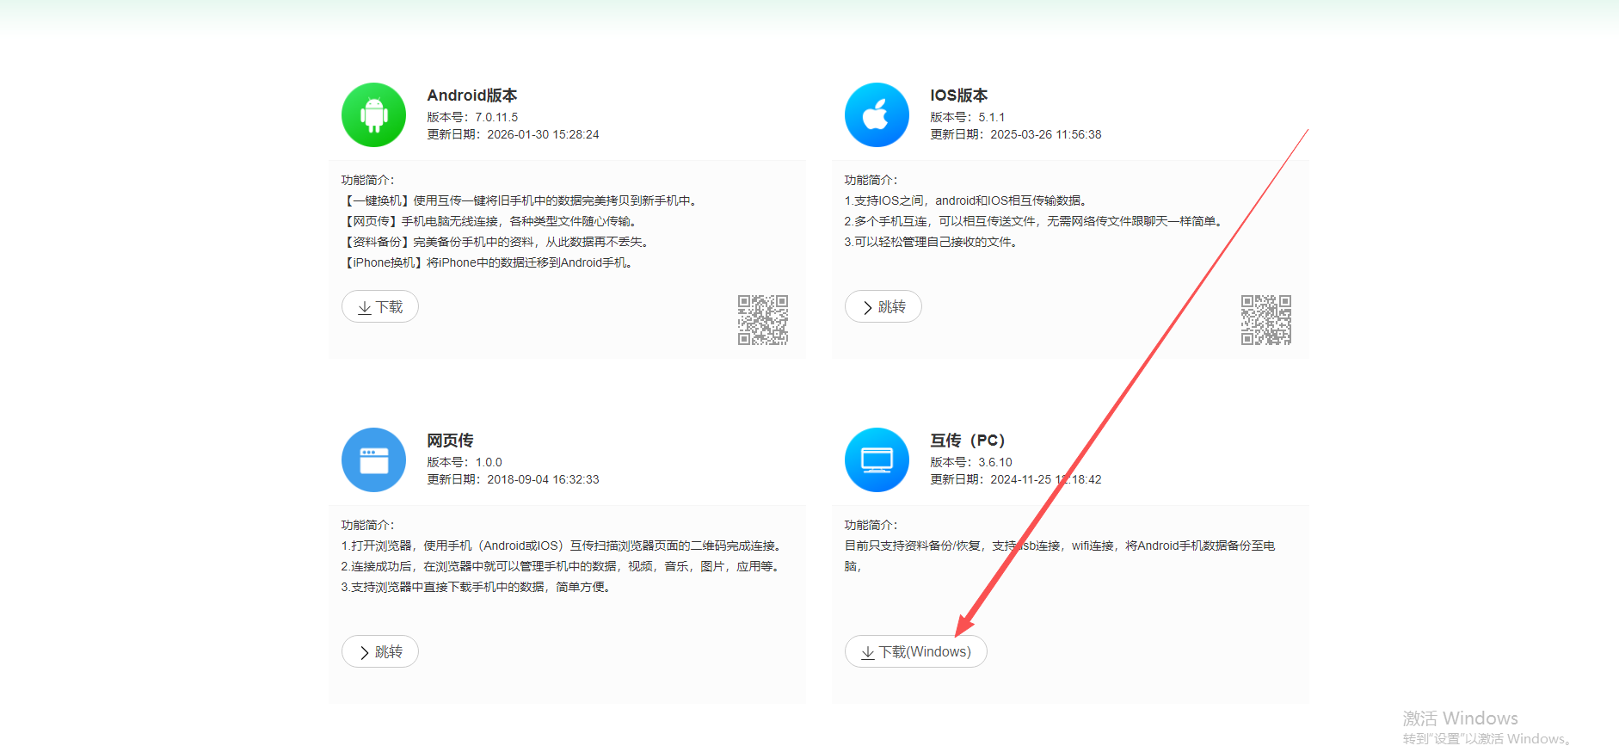Click the 激活 Windows watermark text
Image resolution: width=1619 pixels, height=752 pixels.
(x=1460, y=718)
